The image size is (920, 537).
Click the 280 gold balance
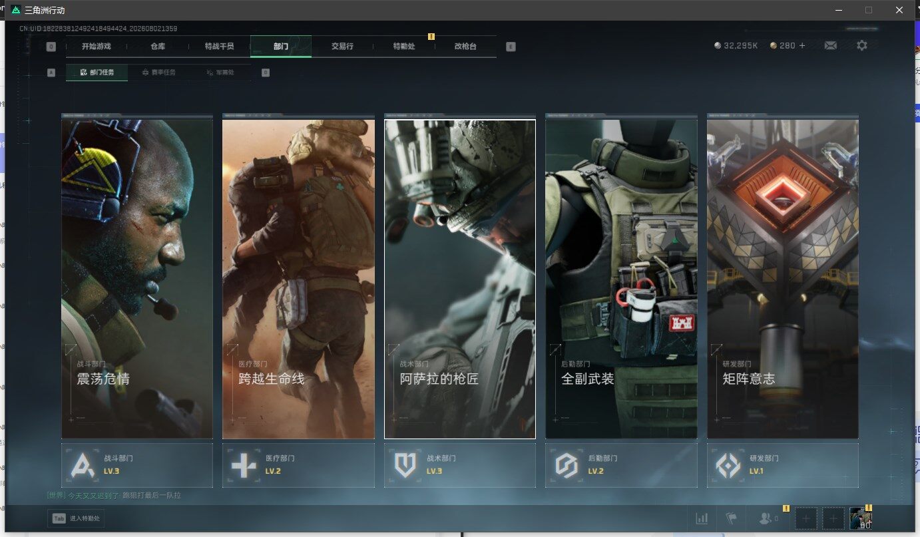tap(788, 46)
